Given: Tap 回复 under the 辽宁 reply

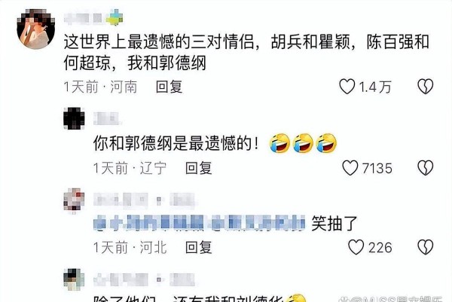Looking at the screenshot, I should pos(199,168).
